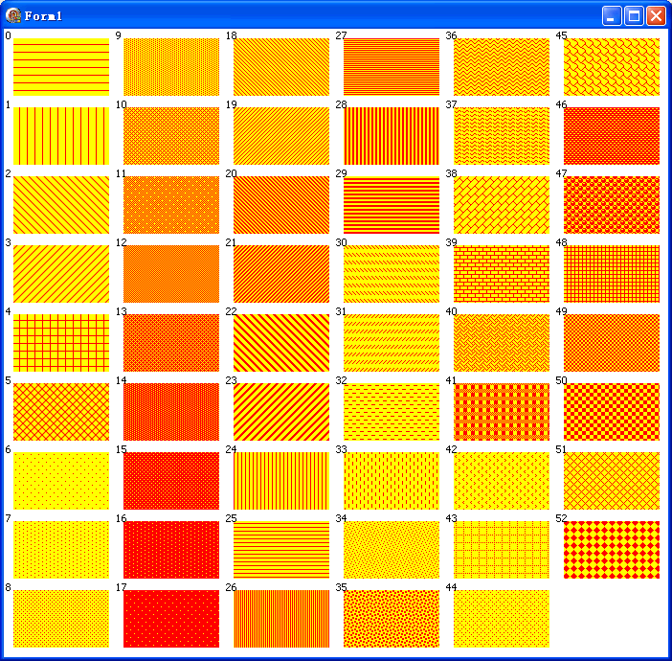Select the red sparse-dot swatch 16

click(x=171, y=550)
